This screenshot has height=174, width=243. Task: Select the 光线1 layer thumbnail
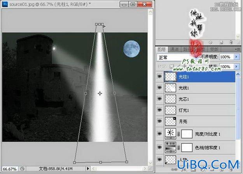point(170,88)
